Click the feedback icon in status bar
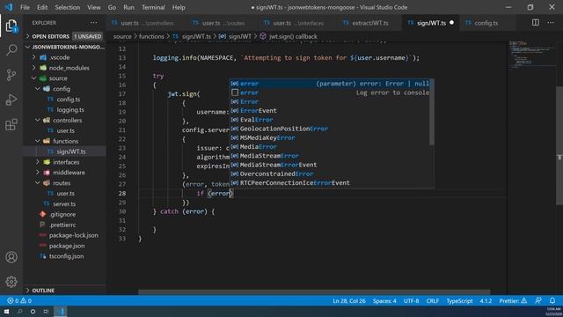Screen dimensions: 563x317 pyautogui.click(x=537, y=300)
